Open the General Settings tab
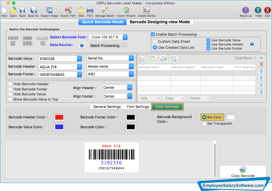The image size is (272, 191). (107, 107)
